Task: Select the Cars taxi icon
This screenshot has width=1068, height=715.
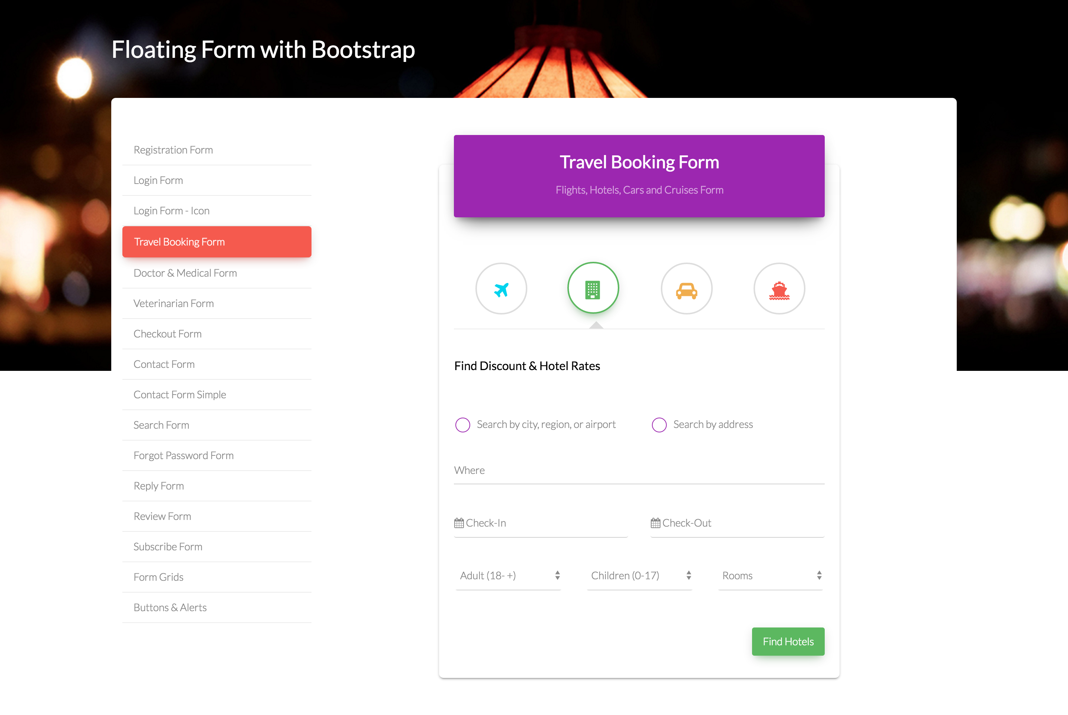Action: coord(686,289)
